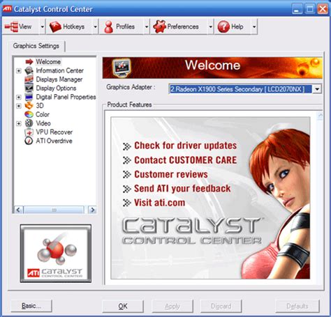Click the View toolbar icon

pos(11,26)
